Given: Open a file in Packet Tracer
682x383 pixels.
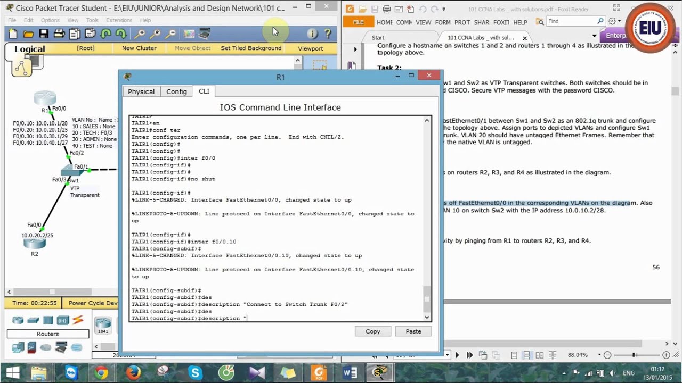Looking at the screenshot, I should pos(28,34).
